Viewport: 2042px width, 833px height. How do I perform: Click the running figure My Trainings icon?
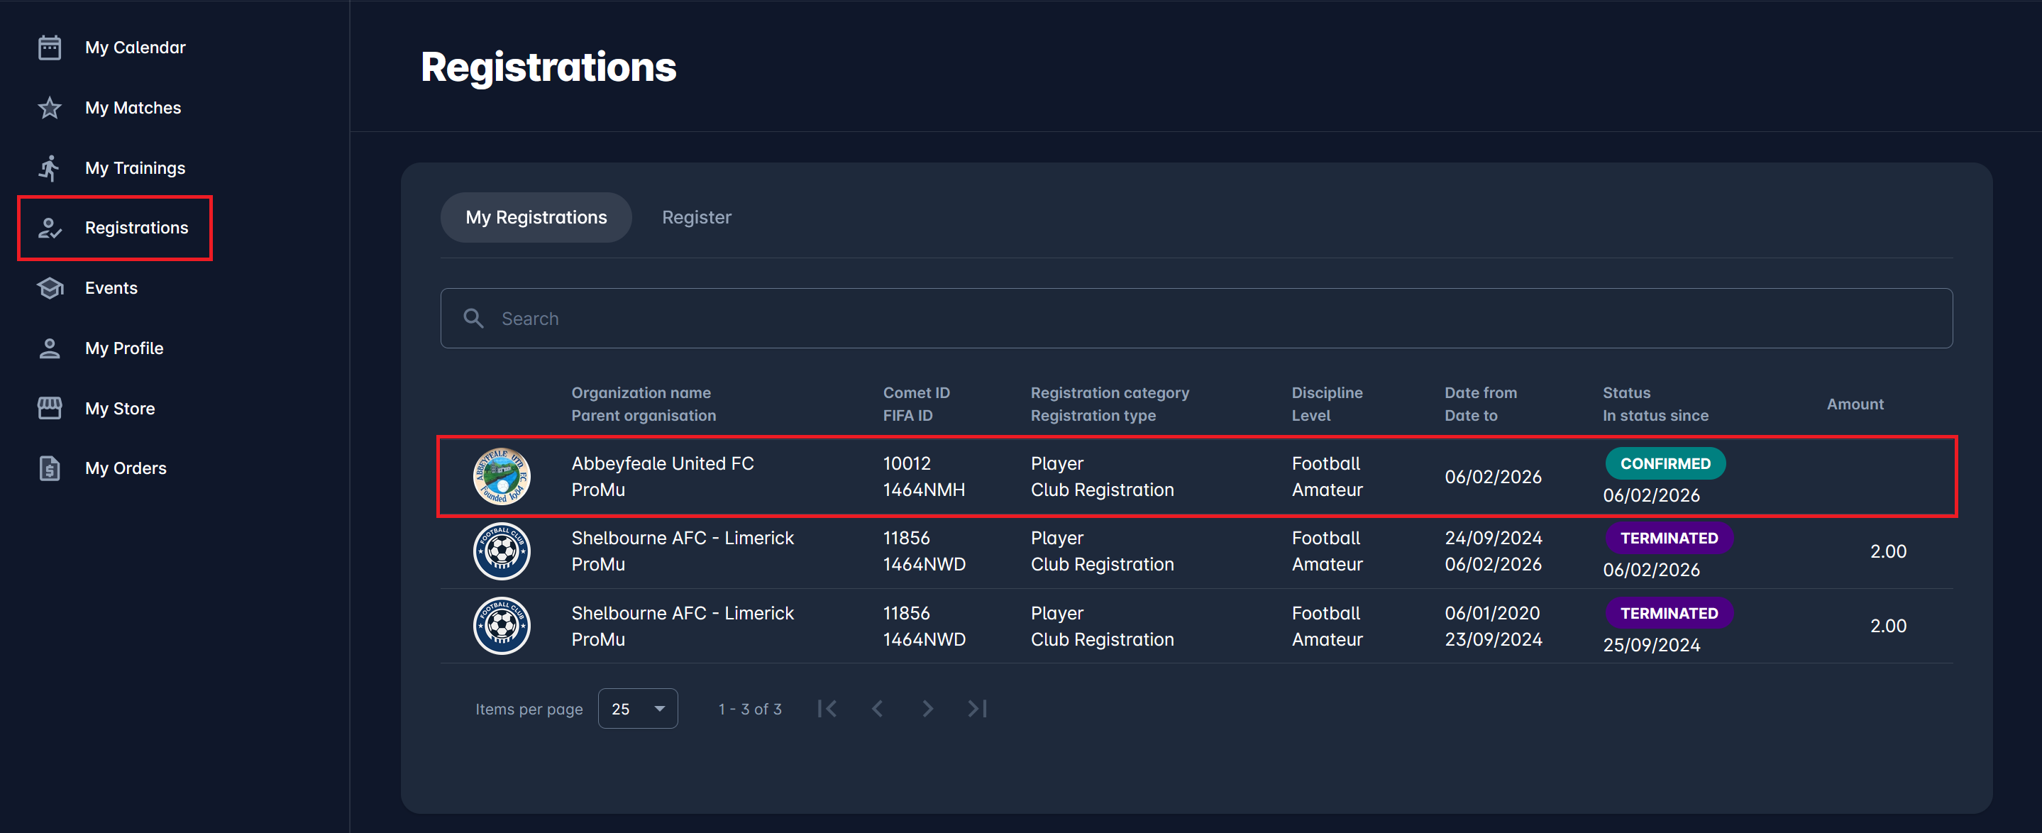coord(49,168)
